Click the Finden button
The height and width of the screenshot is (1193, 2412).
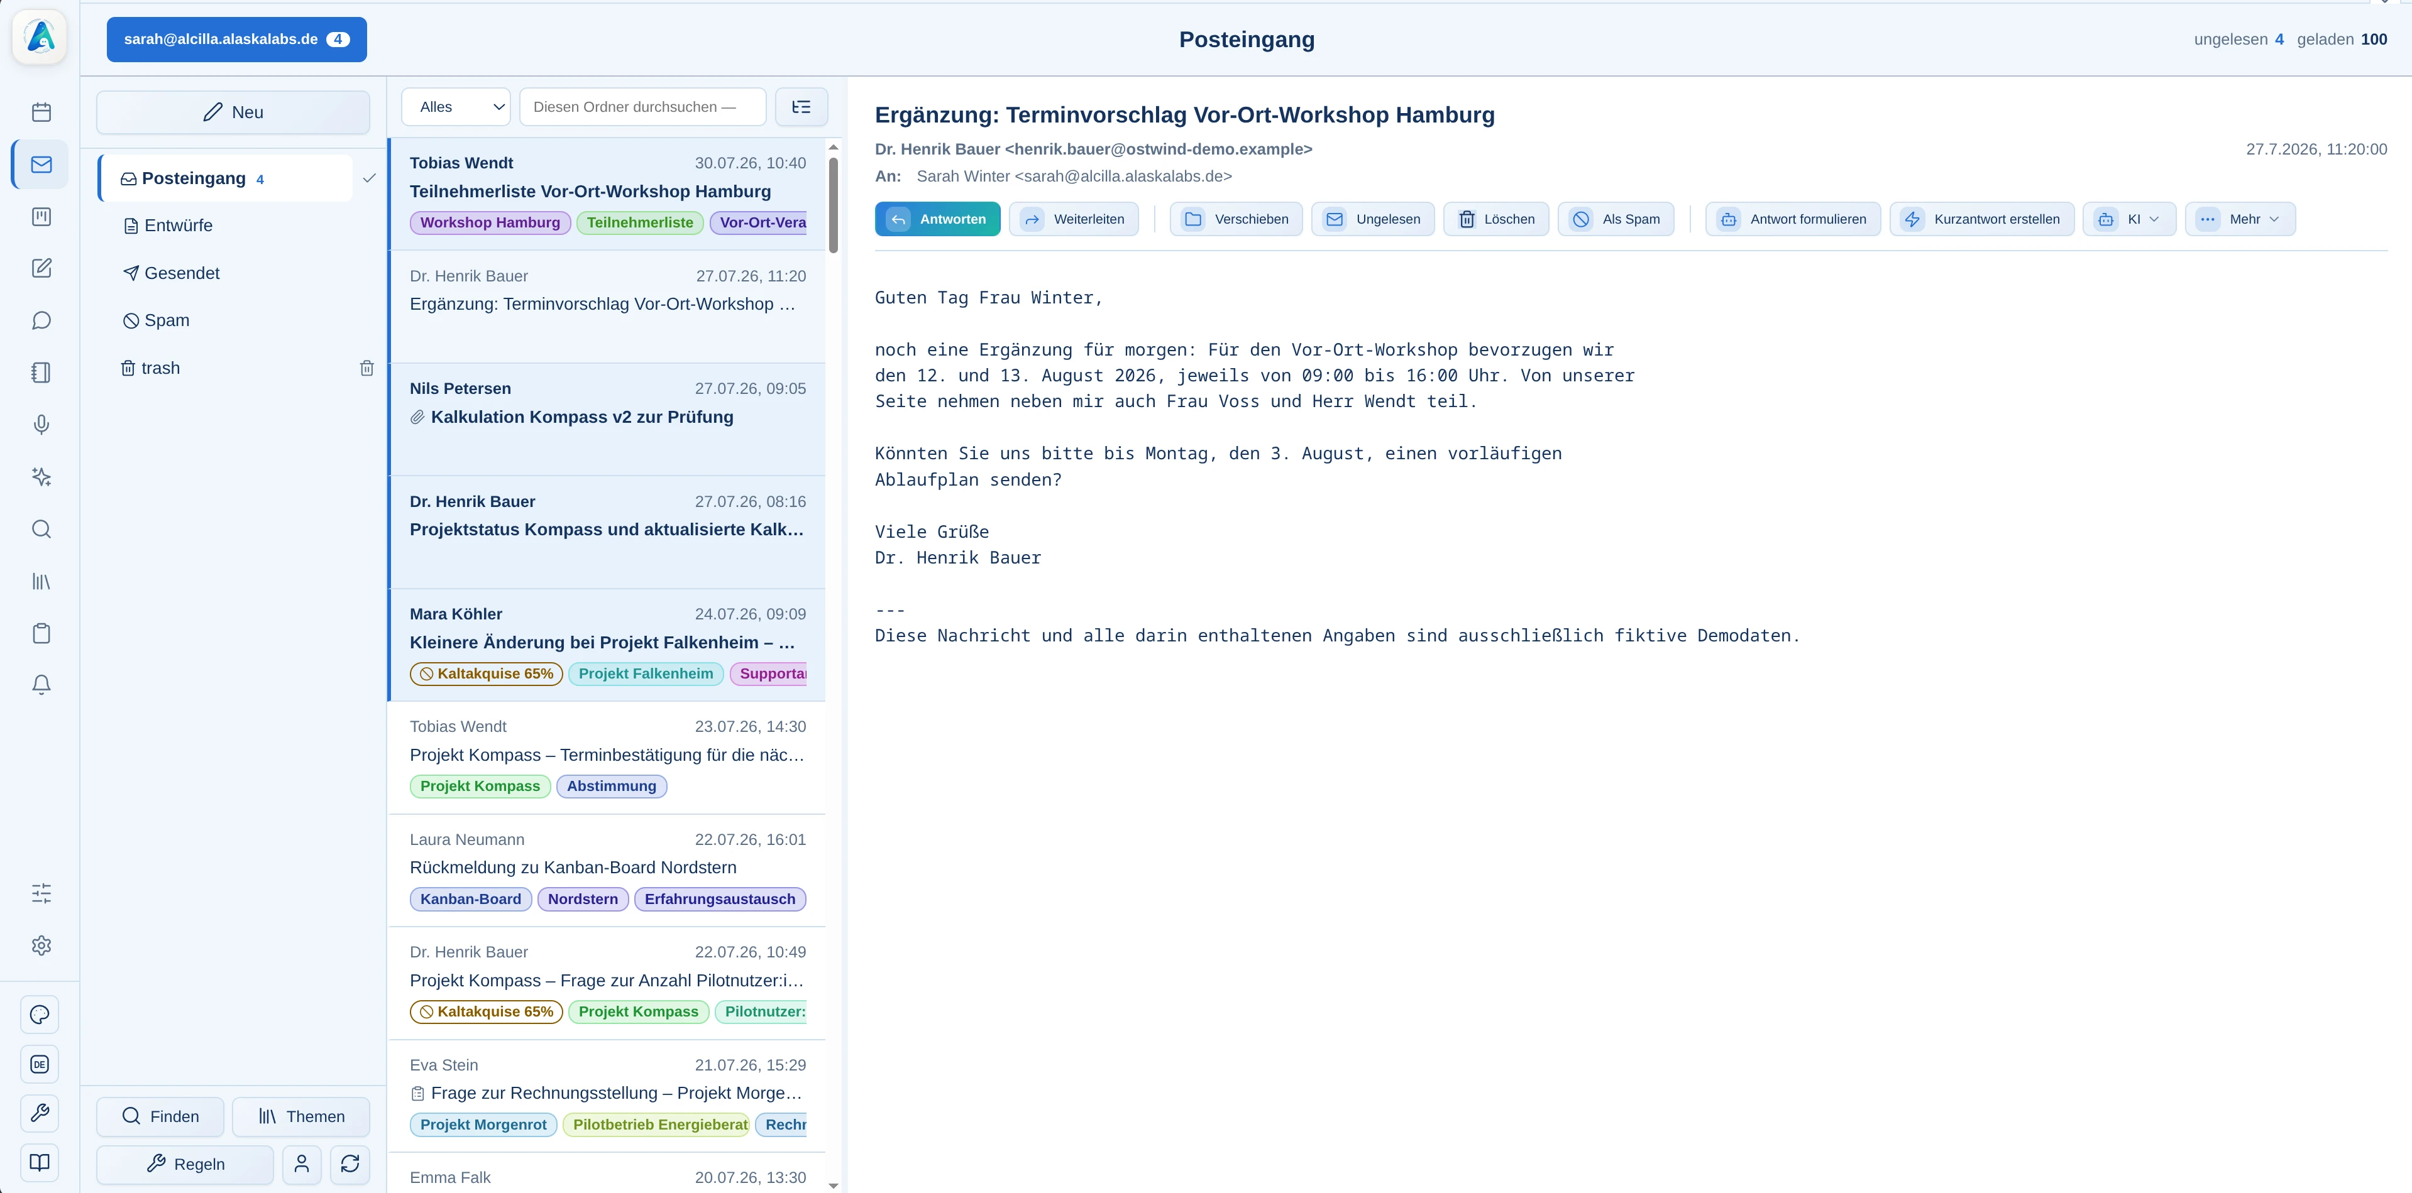coord(160,1116)
